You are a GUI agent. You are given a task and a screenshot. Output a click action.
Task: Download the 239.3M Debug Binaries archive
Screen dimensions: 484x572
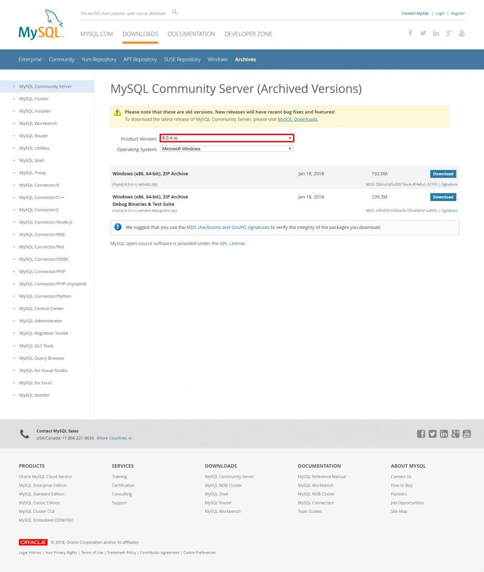[443, 197]
